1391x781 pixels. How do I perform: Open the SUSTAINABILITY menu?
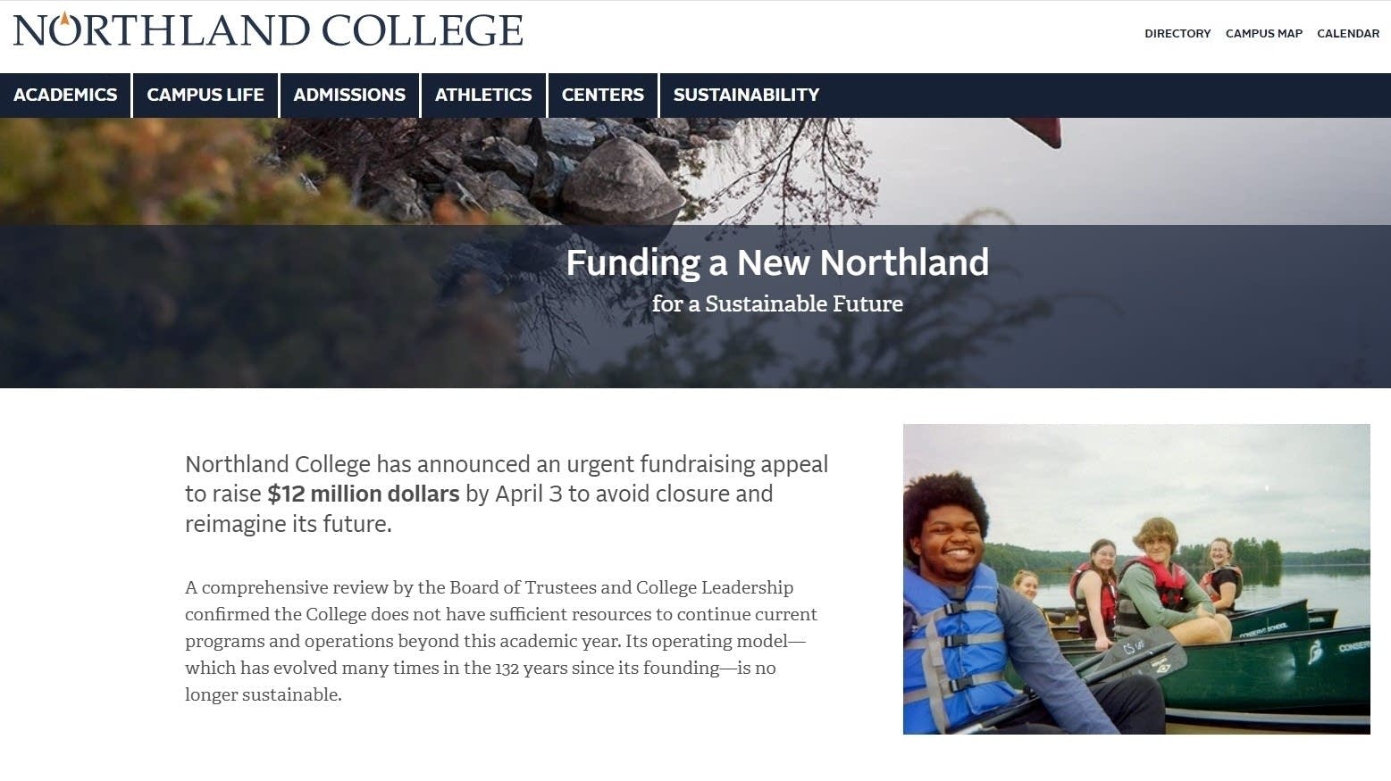(747, 95)
